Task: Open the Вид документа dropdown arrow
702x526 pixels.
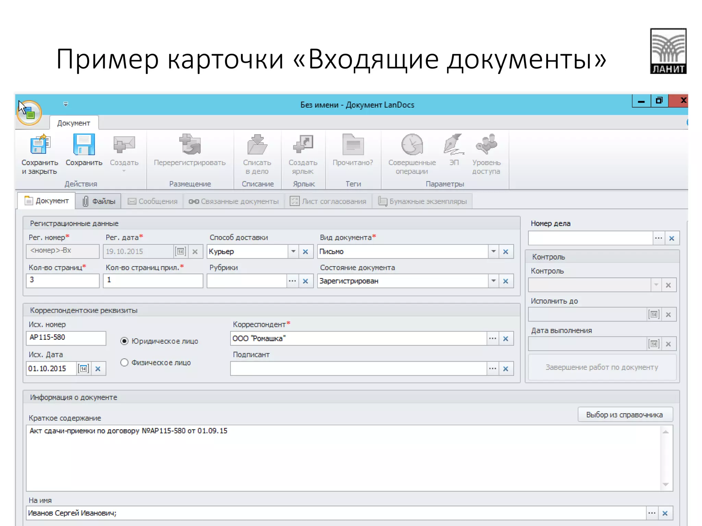Action: (493, 252)
